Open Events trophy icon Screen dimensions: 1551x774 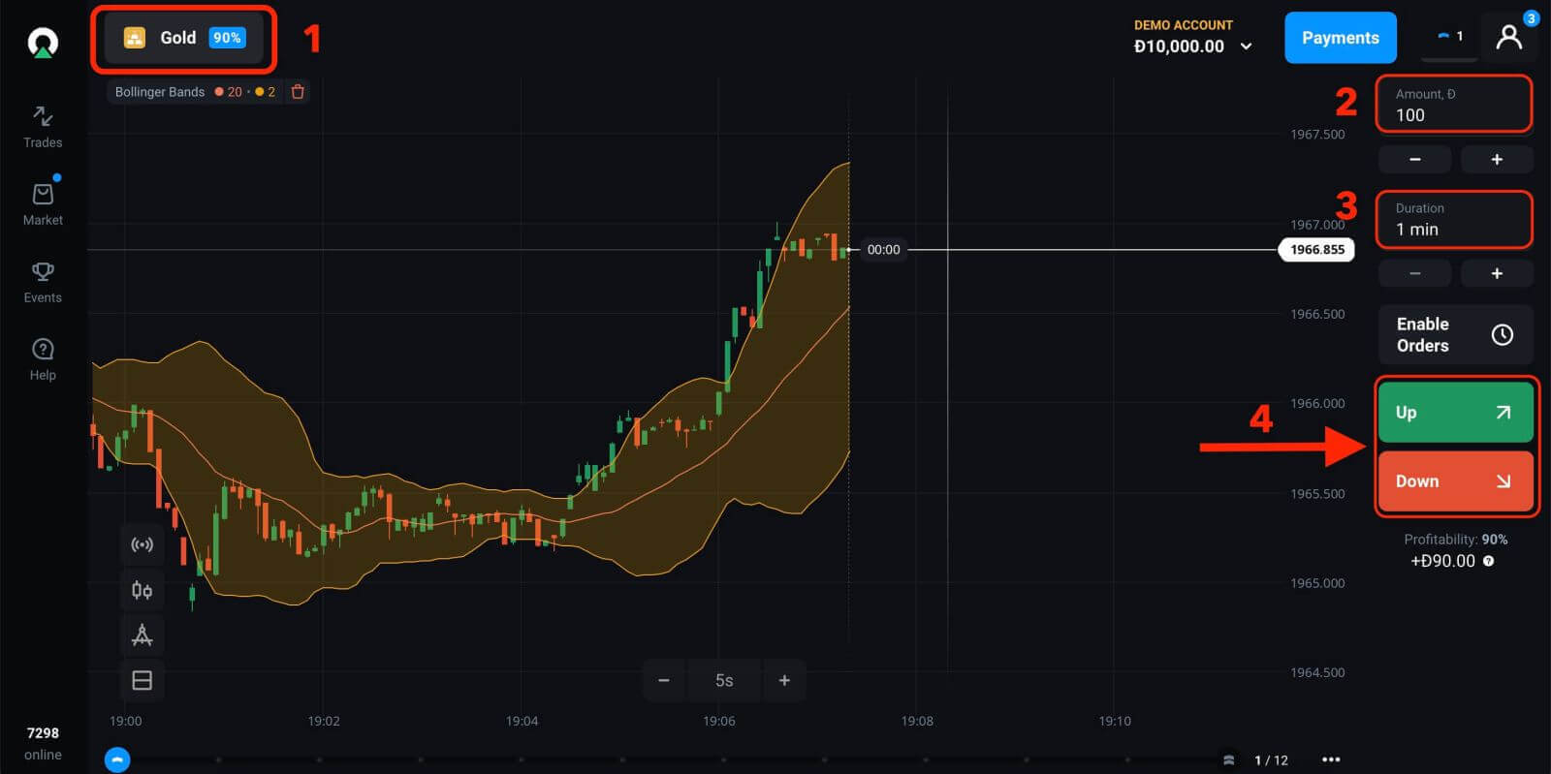pyautogui.click(x=43, y=282)
